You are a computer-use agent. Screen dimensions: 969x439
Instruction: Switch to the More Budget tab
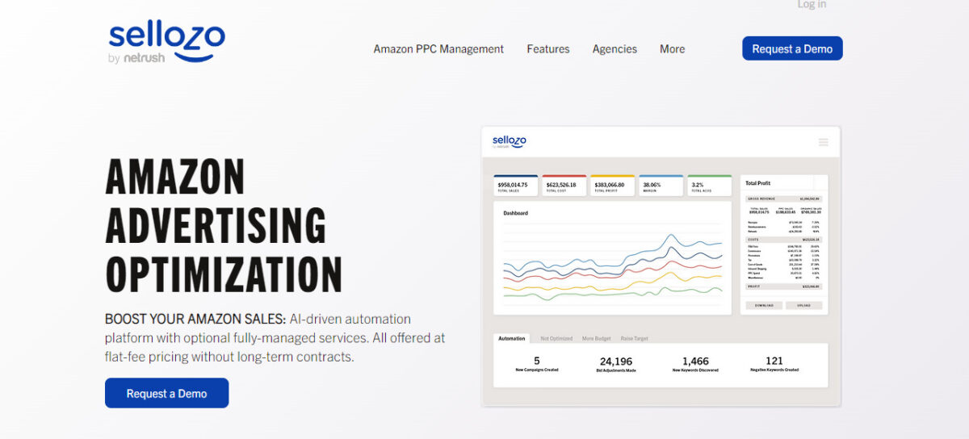(598, 338)
